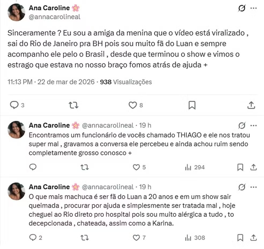
Task: Like the main tweet with the heart icon
Action: tap(133, 105)
